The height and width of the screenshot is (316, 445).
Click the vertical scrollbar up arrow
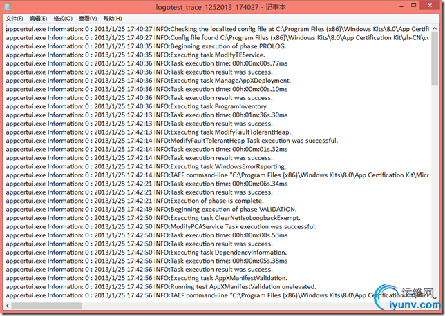[435, 28]
